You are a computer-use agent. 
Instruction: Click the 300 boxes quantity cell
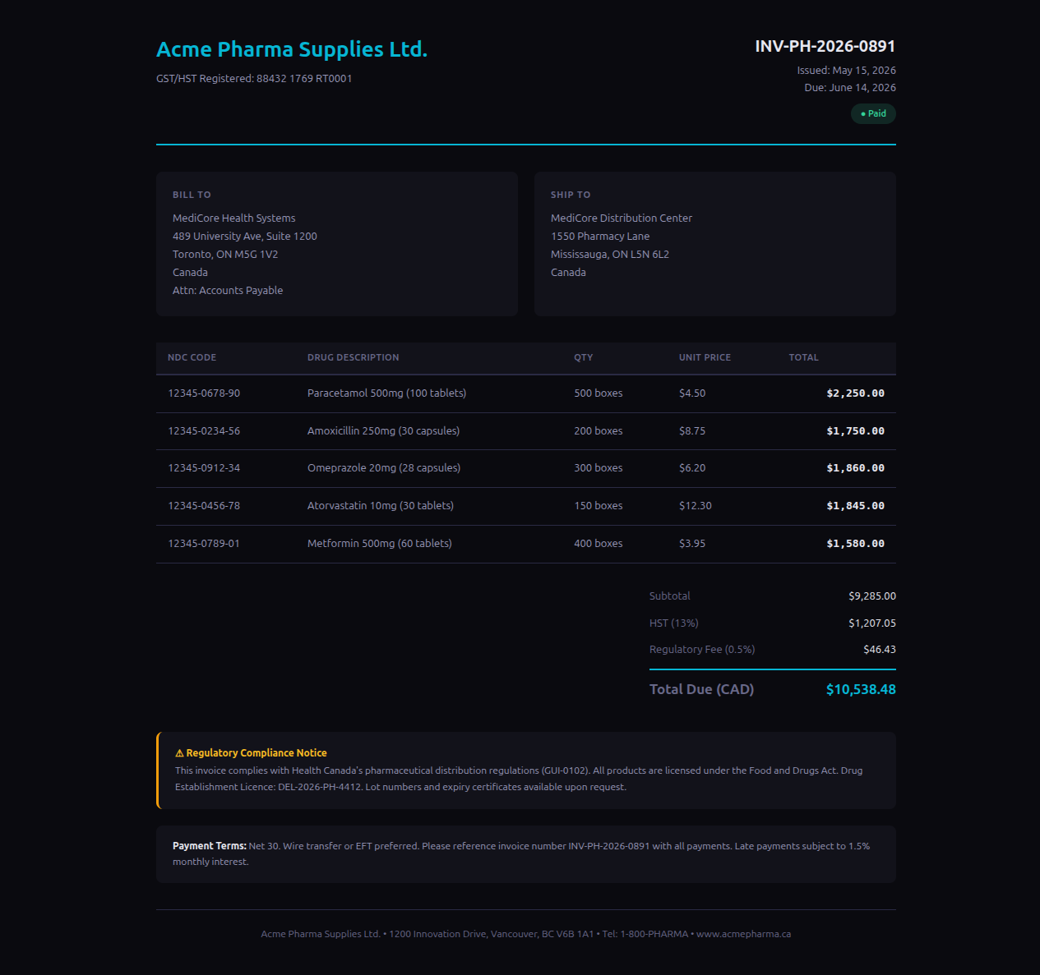pos(599,468)
